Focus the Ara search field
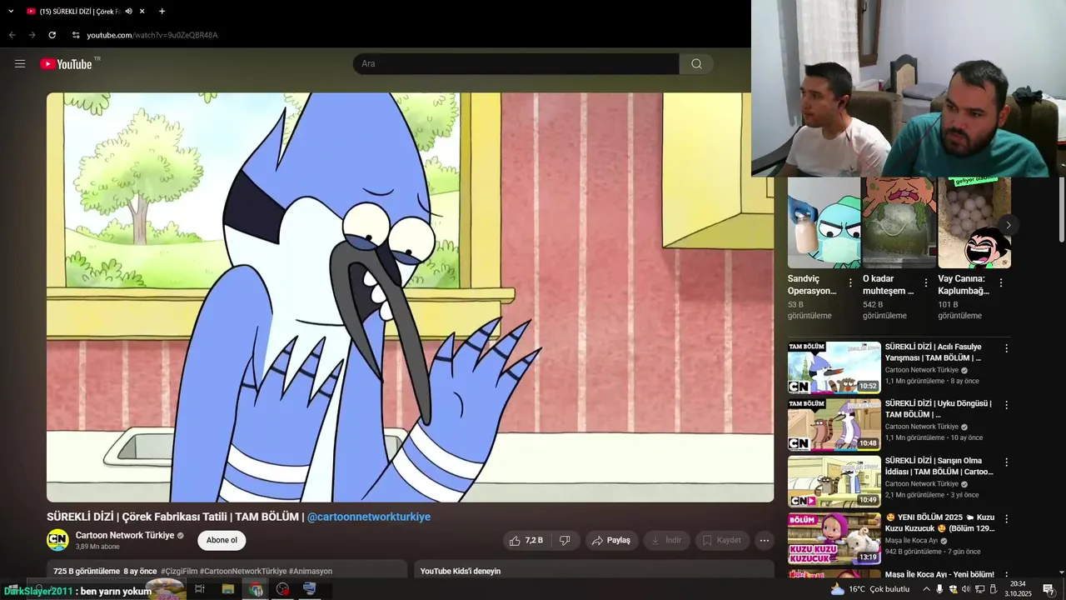This screenshot has width=1066, height=600. (516, 64)
